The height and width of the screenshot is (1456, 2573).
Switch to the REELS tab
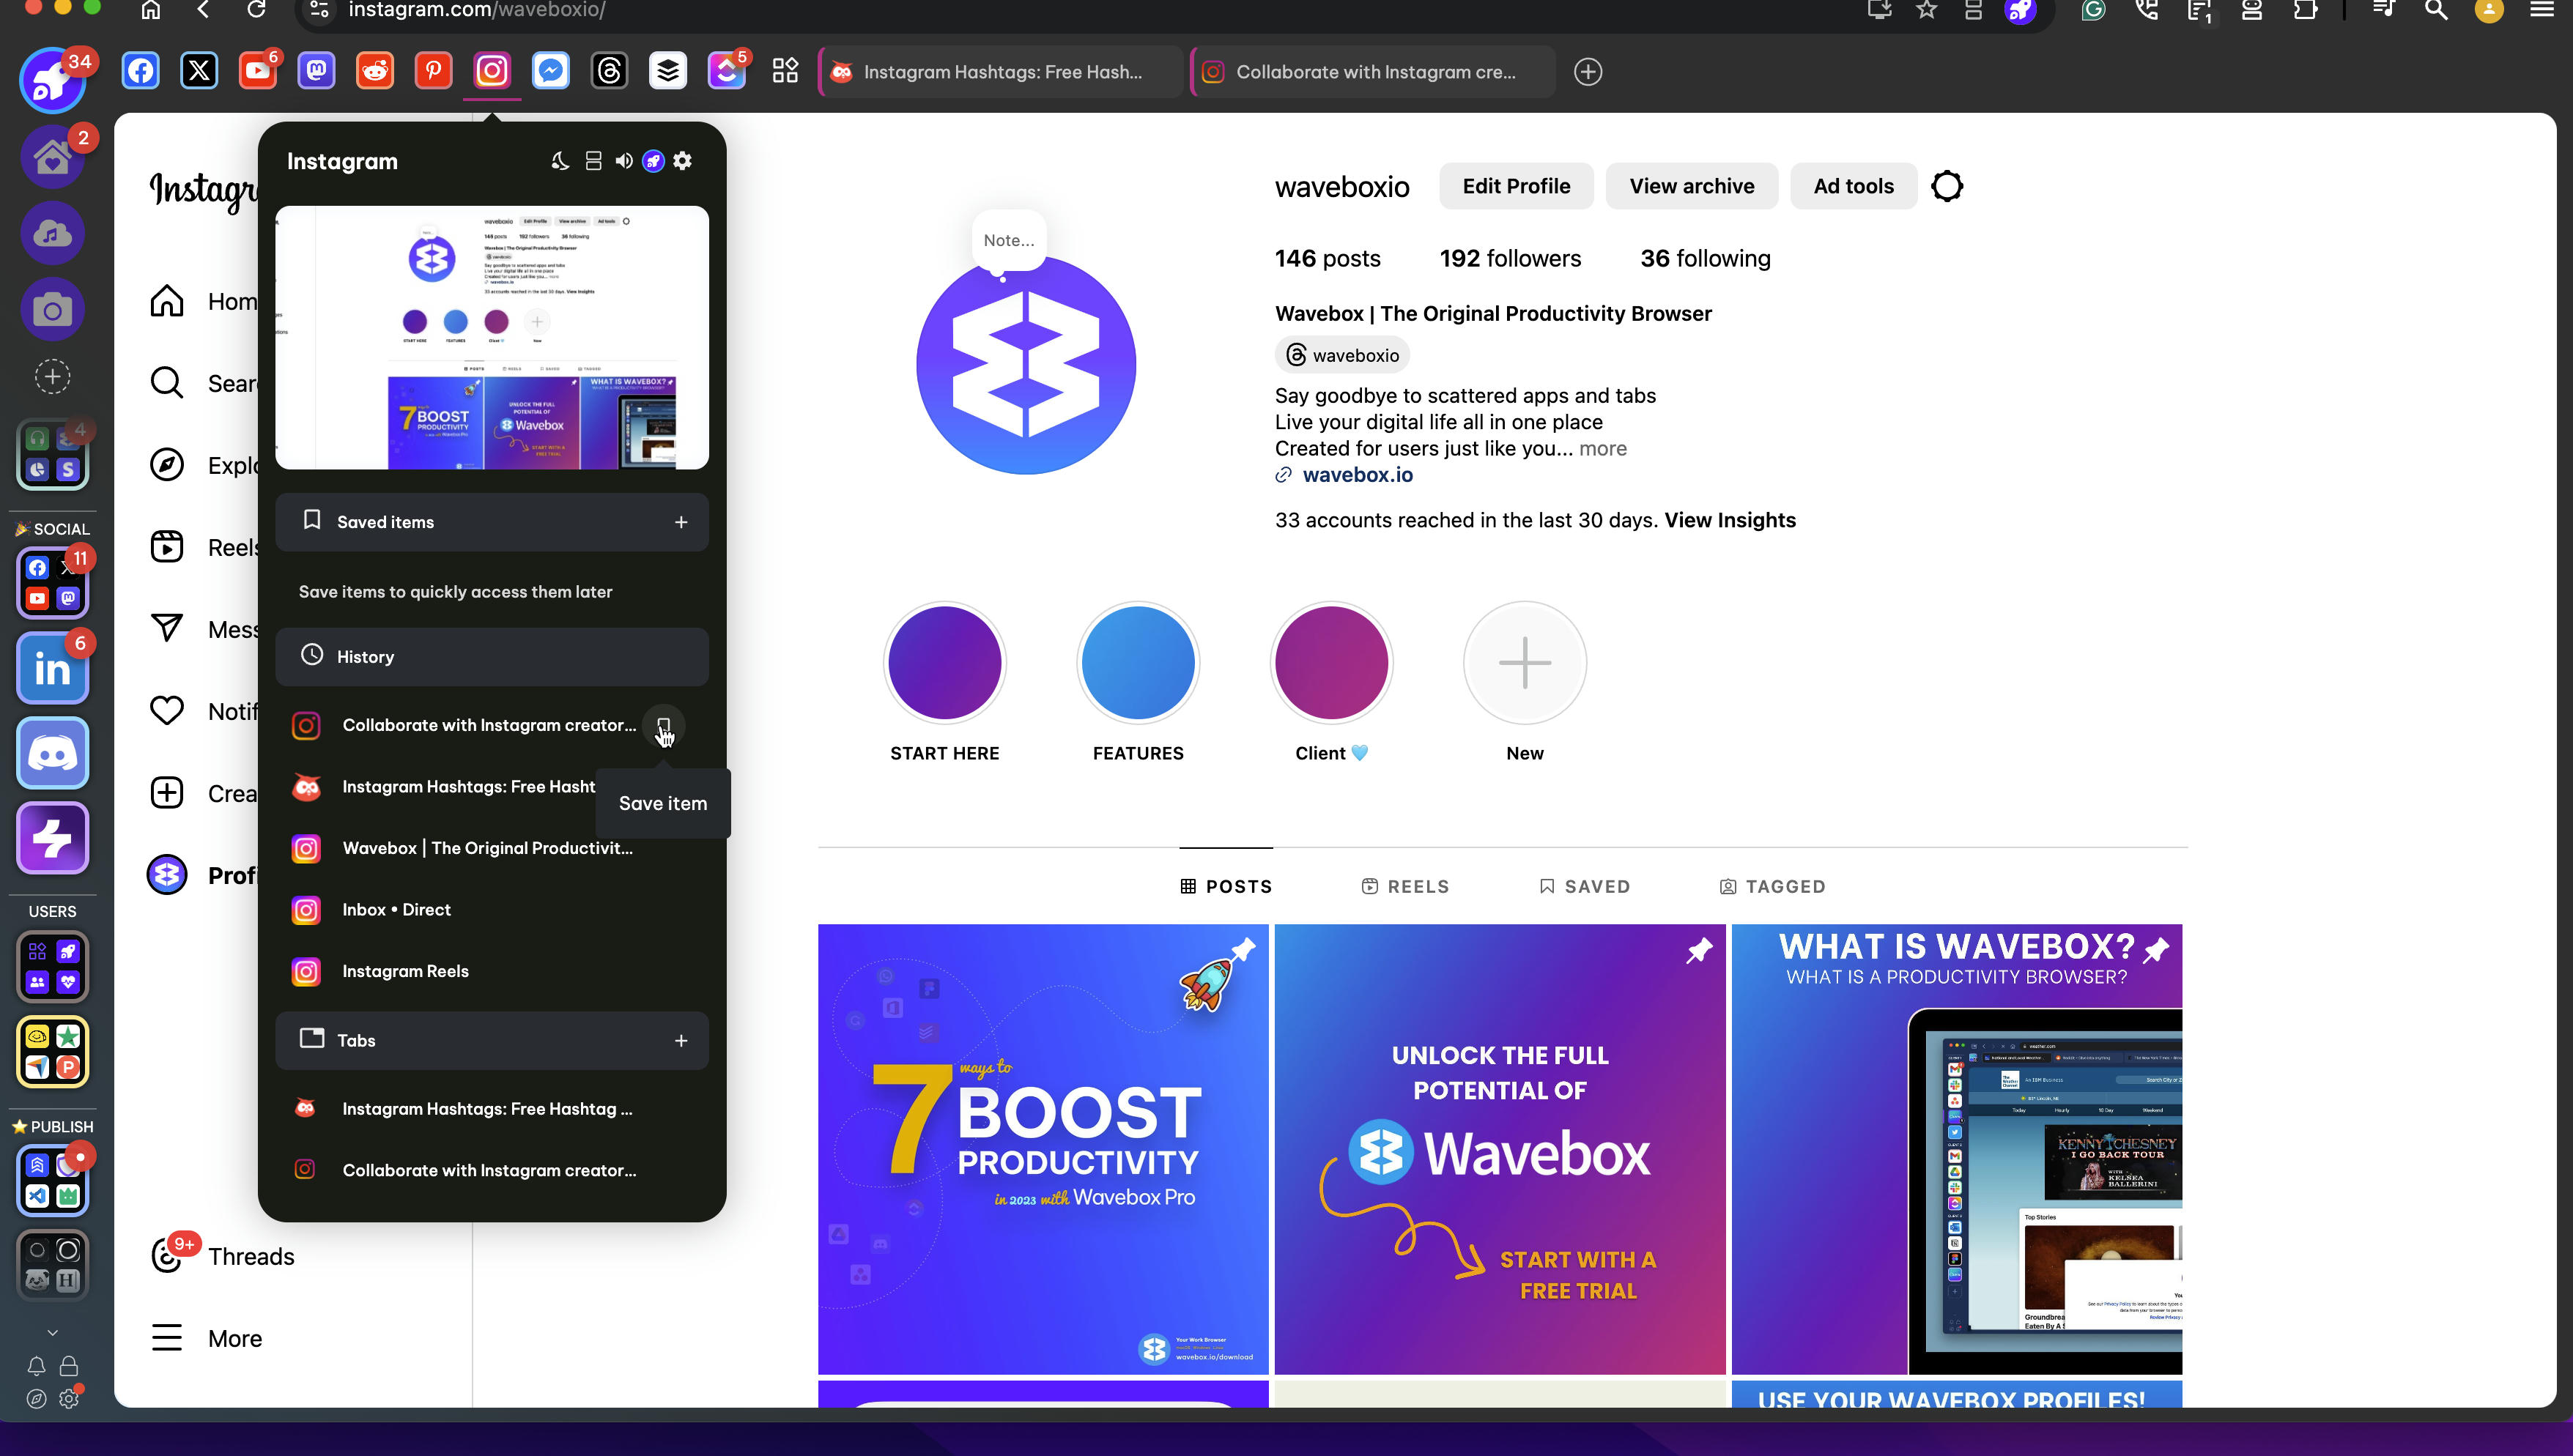click(1405, 887)
